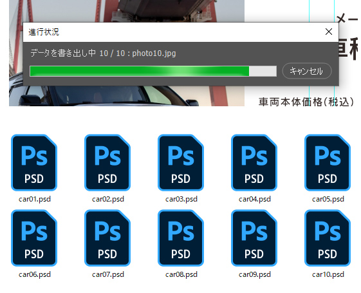Open the car09.psd file icon
Viewport: 361px width, 293px height.
tap(254, 238)
